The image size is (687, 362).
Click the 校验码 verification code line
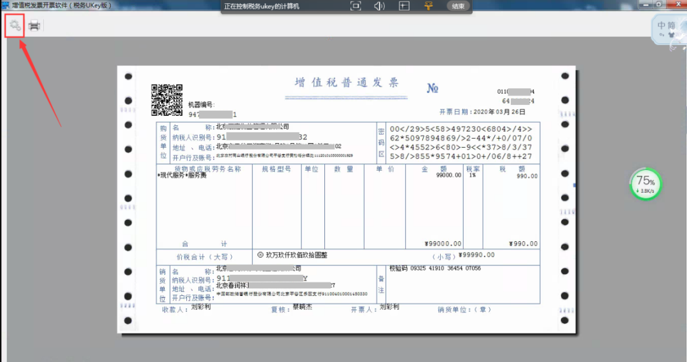[x=435, y=268]
